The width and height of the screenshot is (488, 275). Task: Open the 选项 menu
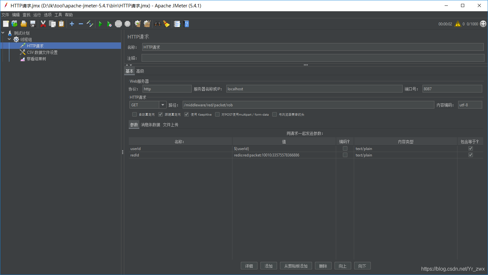[48, 15]
